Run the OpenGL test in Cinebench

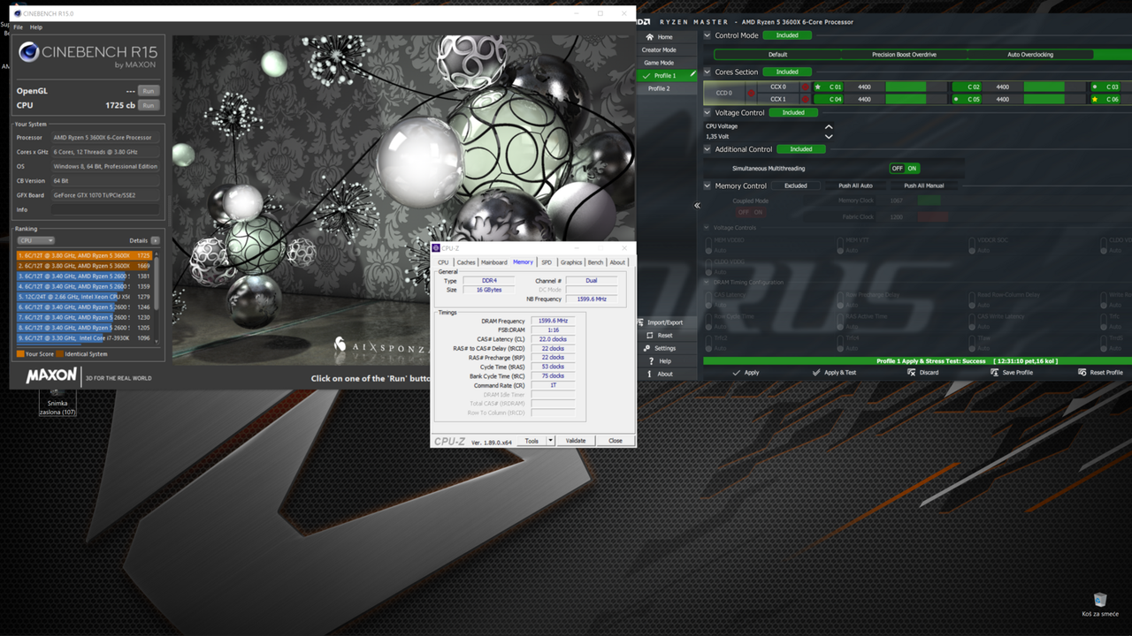click(x=149, y=91)
